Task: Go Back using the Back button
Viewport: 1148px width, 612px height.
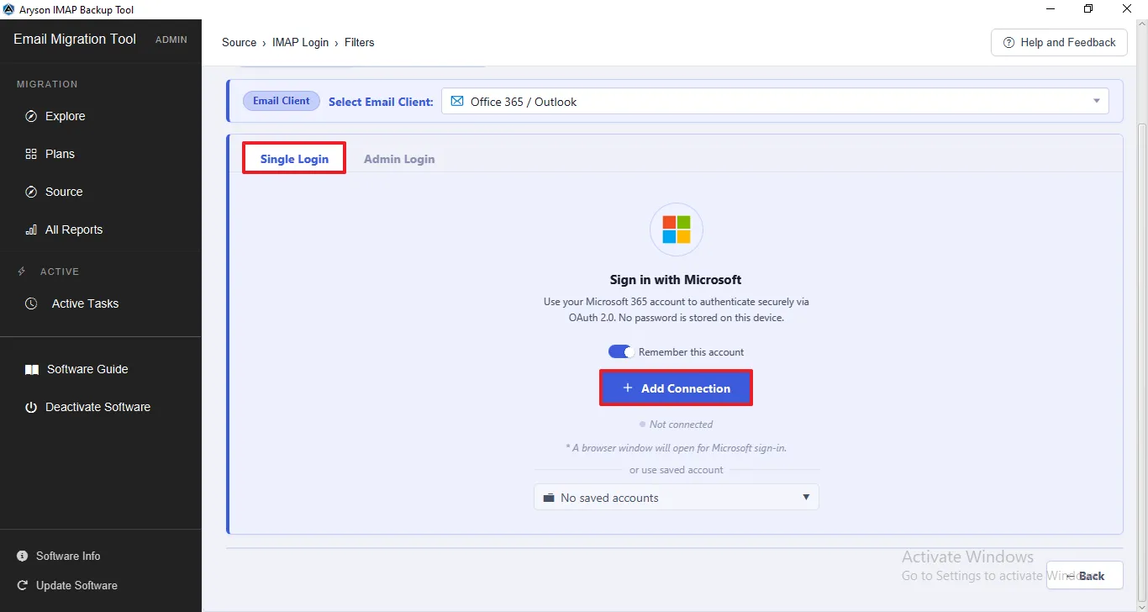Action: point(1084,576)
